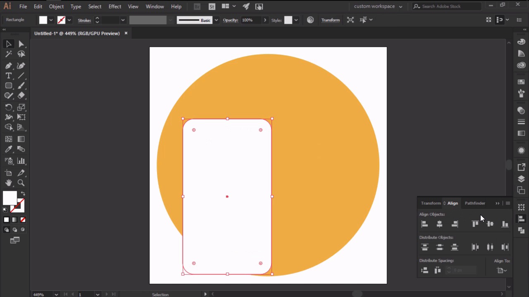Open the Align To dropdown

(502, 270)
